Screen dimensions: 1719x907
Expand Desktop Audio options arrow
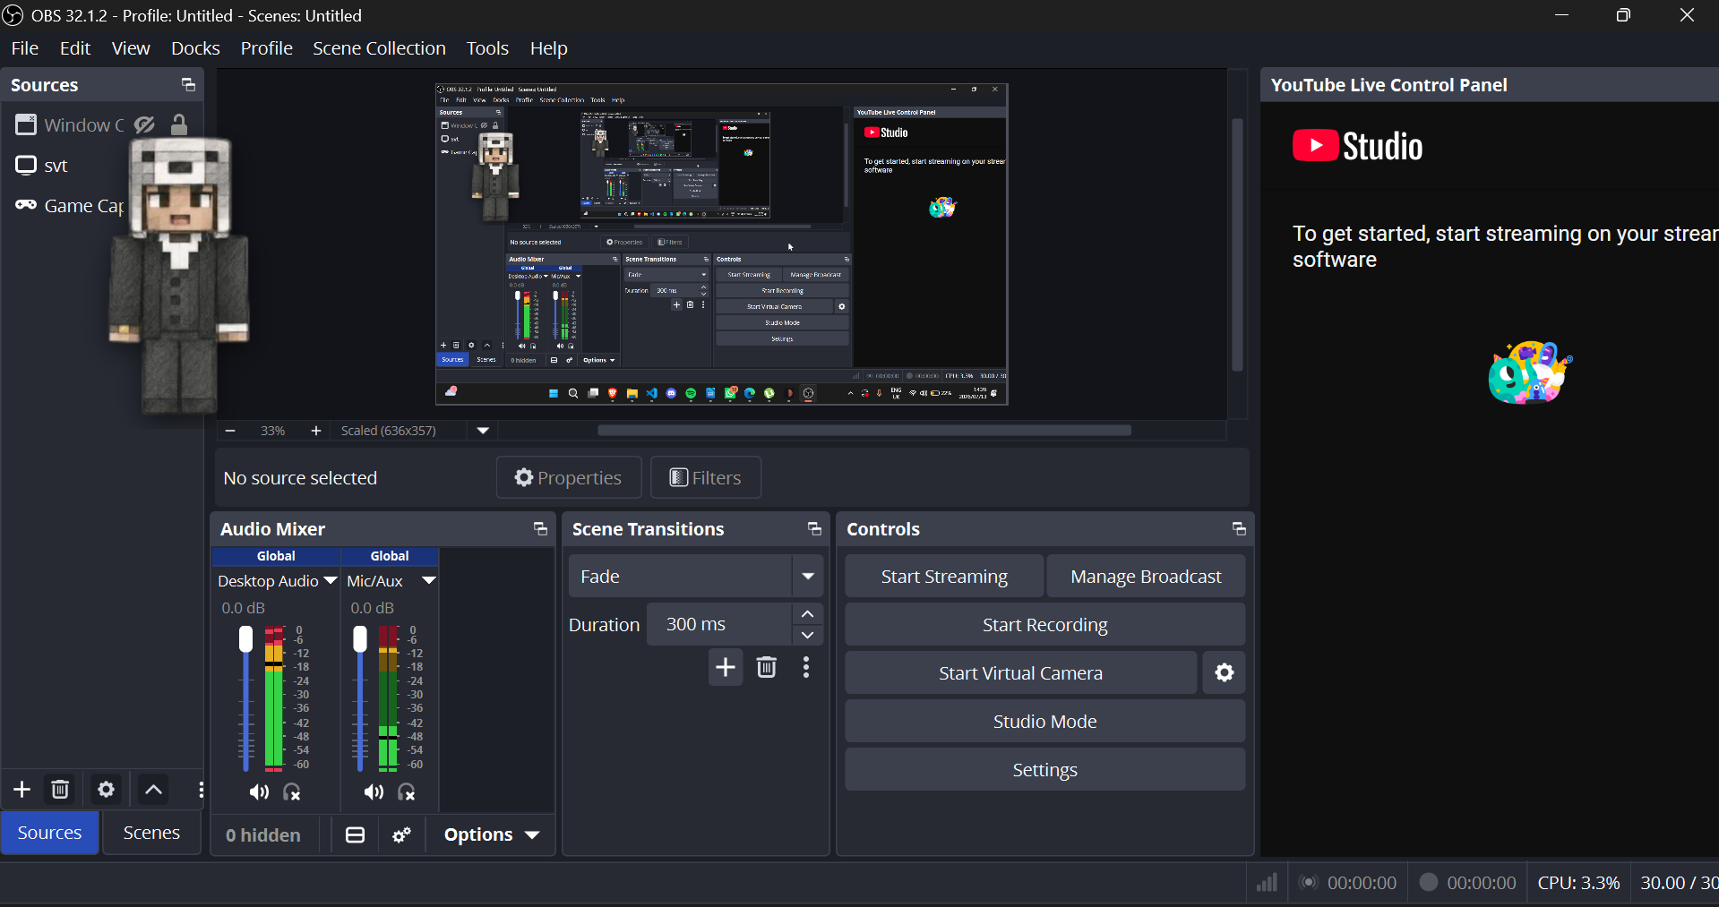[331, 580]
